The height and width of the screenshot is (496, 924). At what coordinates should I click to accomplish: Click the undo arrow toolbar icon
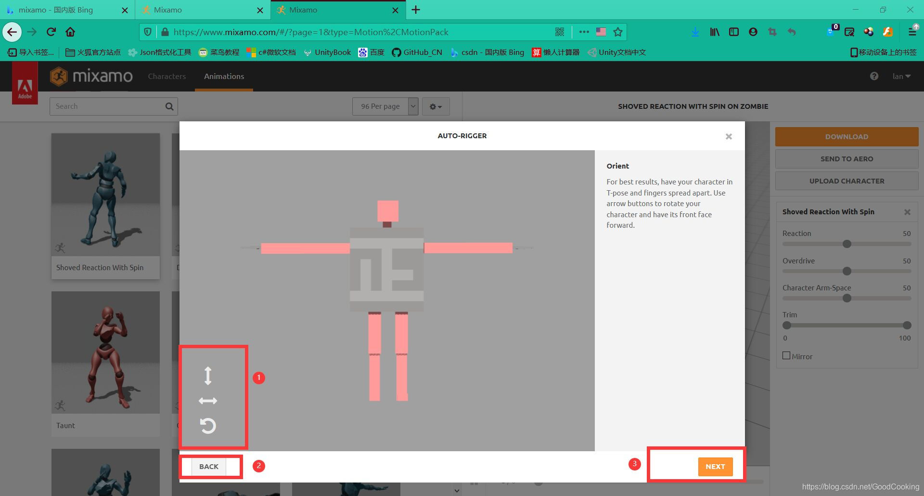pos(792,32)
